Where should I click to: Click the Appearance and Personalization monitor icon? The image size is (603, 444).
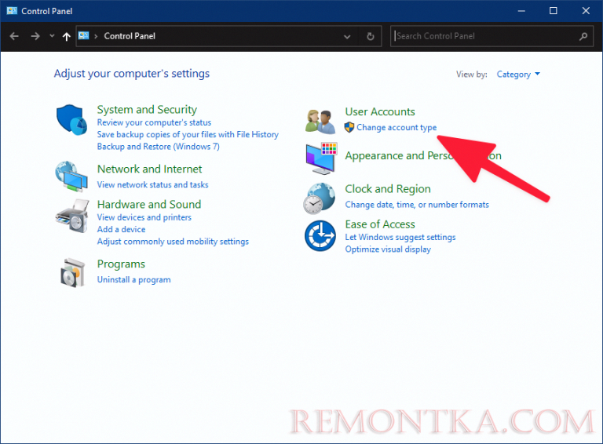[x=321, y=158]
